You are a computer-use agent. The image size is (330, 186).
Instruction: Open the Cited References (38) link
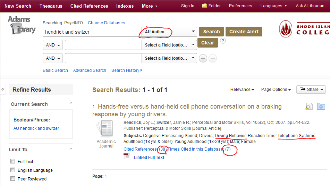pos(145,149)
